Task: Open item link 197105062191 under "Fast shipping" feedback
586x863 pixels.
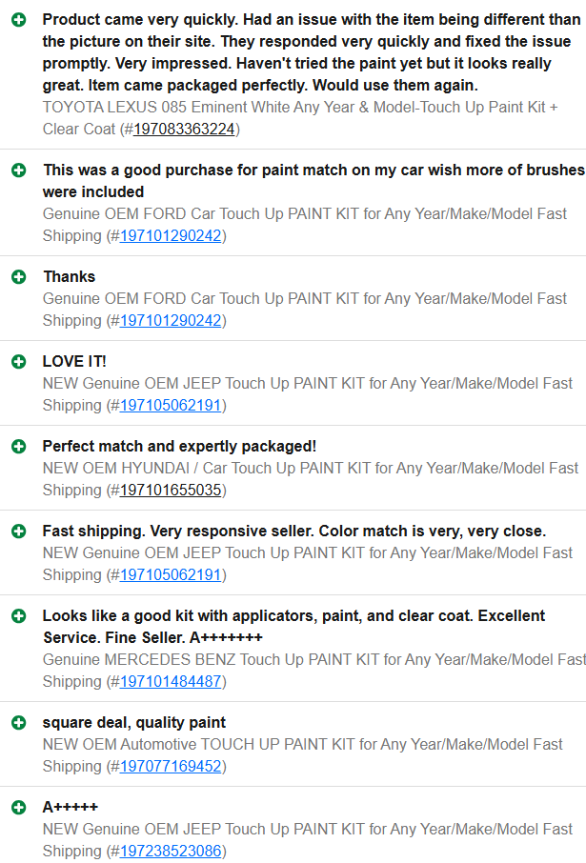Action: click(x=171, y=575)
